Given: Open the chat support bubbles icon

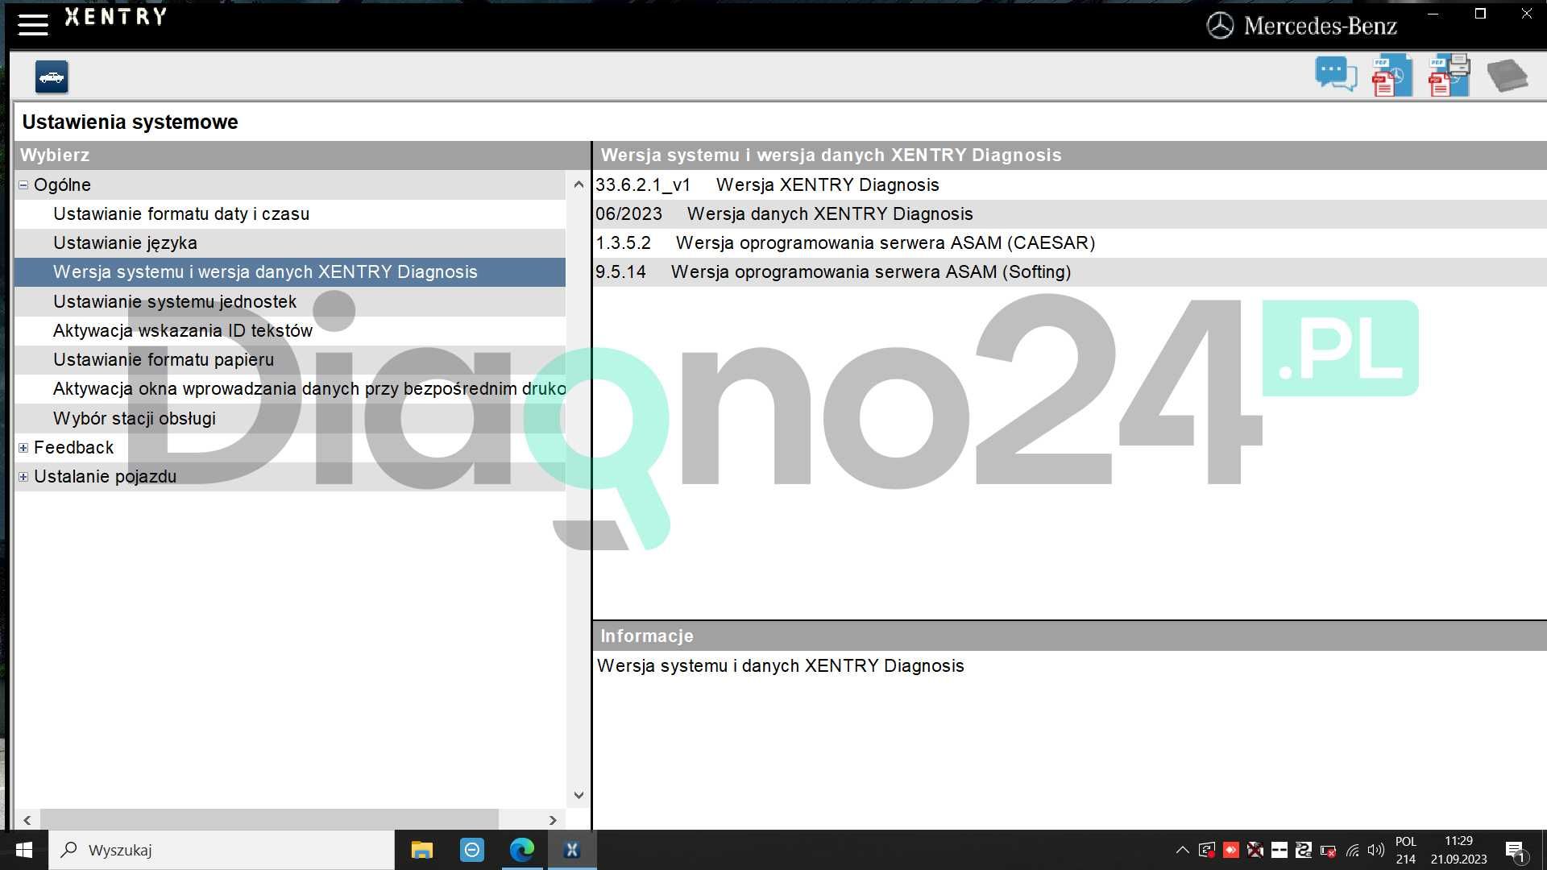Looking at the screenshot, I should click(x=1336, y=75).
